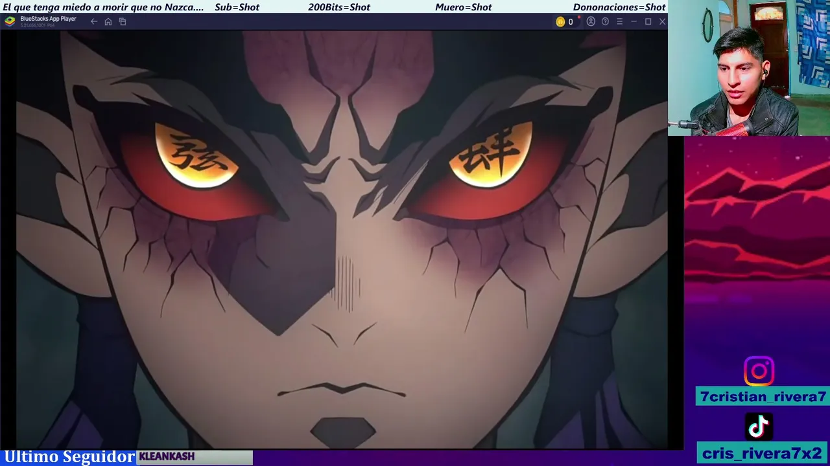This screenshot has width=830, height=466.
Task: Open the BlueStacks account profile icon
Action: pos(591,21)
